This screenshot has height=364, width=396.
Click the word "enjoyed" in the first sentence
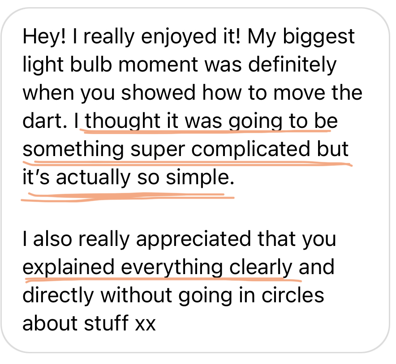click(179, 37)
